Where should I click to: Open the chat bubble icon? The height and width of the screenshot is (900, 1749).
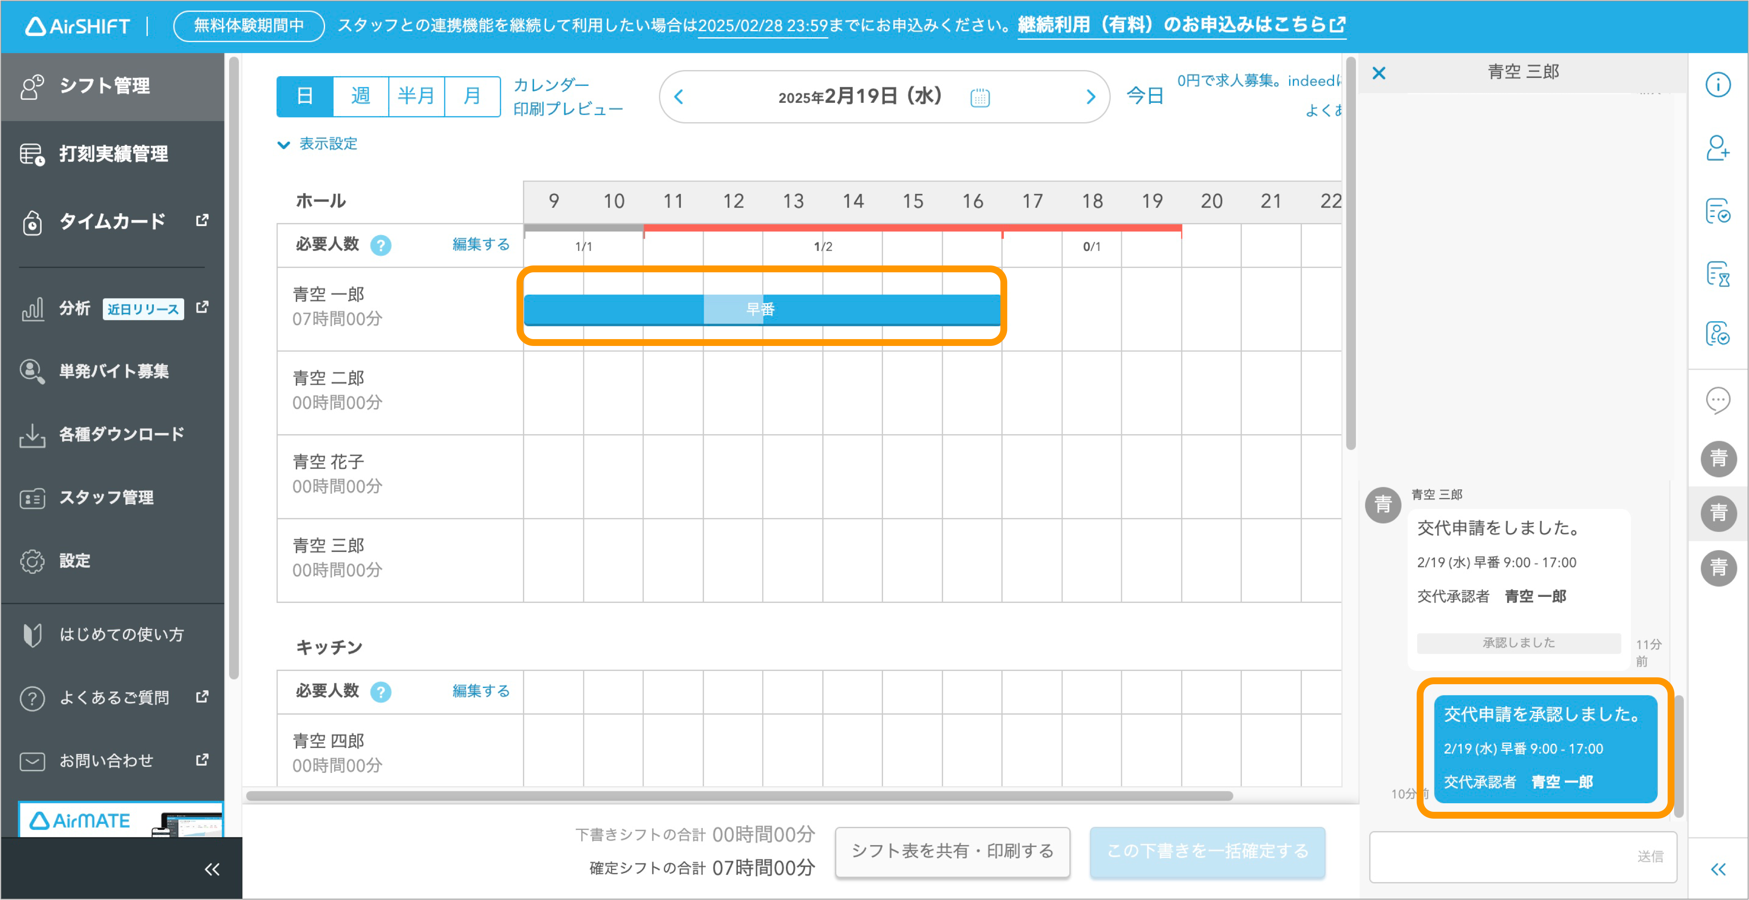pyautogui.click(x=1718, y=400)
